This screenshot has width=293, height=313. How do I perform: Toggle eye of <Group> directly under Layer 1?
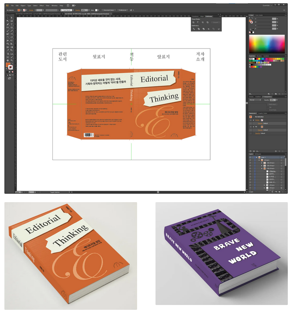click(x=250, y=160)
